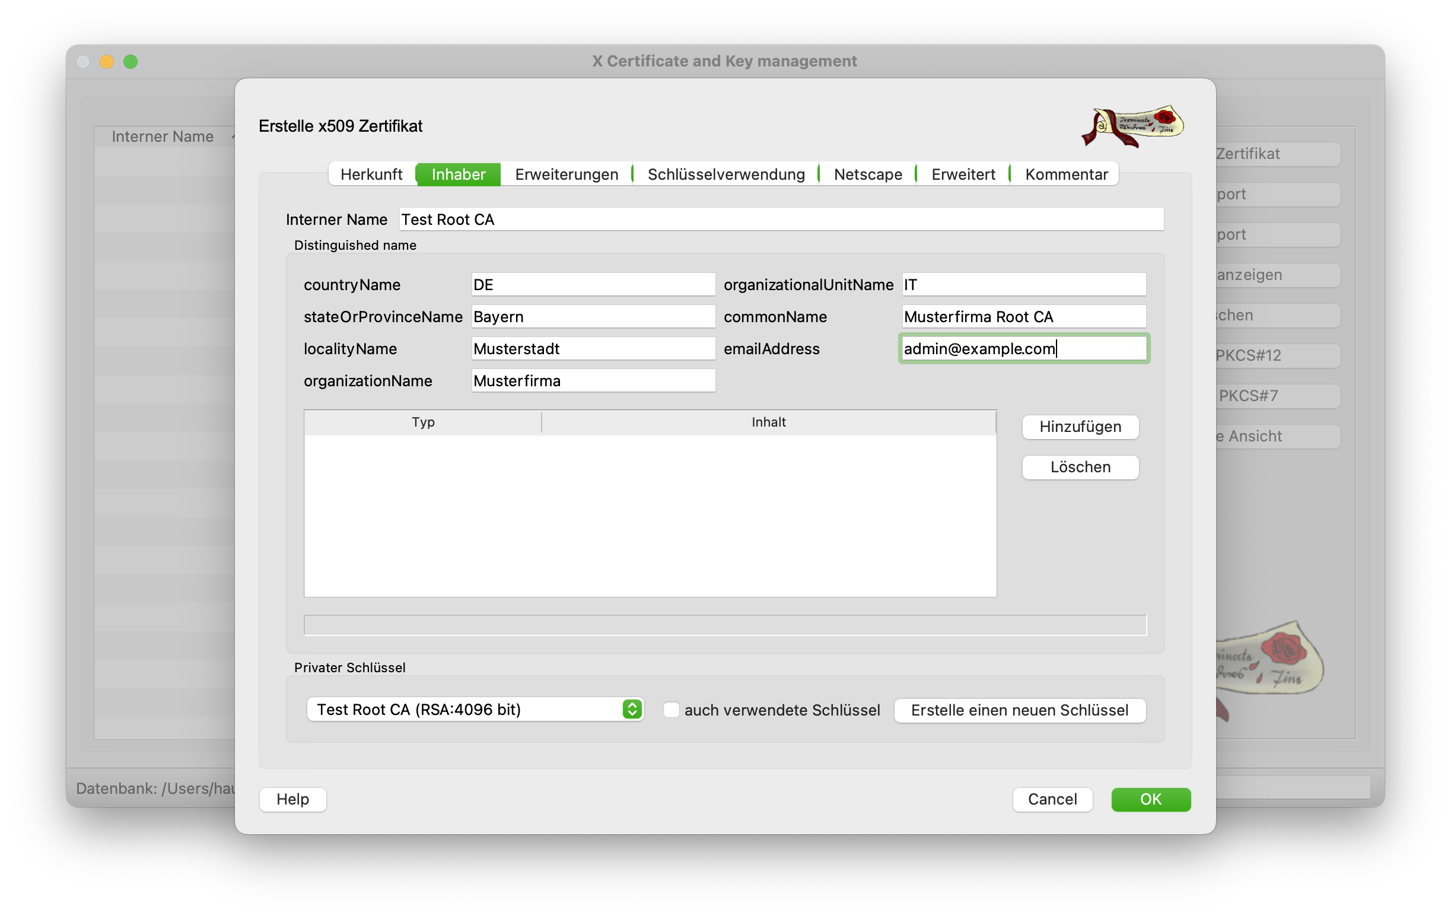
Task: Click the green maximize traffic light
Action: click(130, 62)
